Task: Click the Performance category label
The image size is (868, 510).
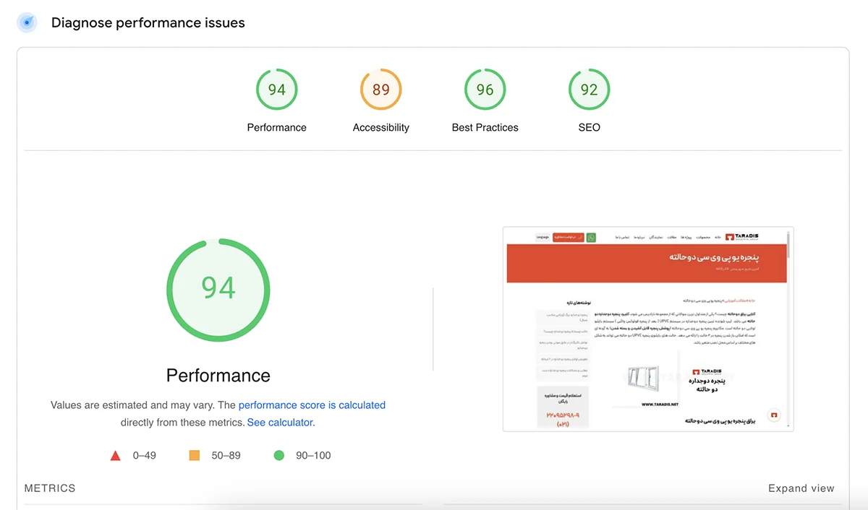Action: (x=277, y=127)
